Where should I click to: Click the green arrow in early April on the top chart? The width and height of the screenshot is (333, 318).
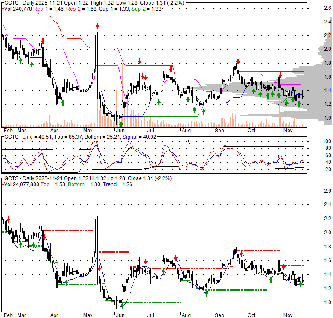pyautogui.click(x=63, y=103)
